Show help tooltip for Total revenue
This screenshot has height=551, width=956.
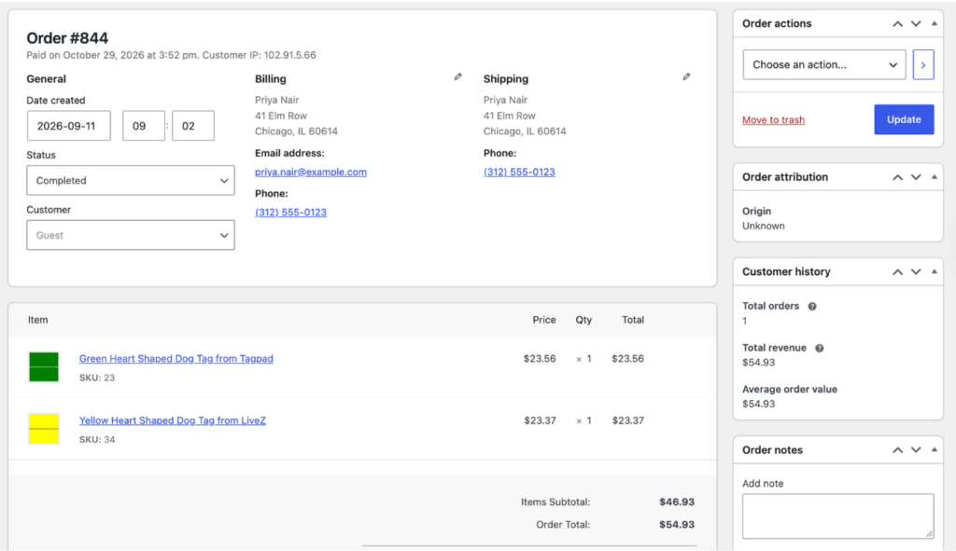click(x=820, y=349)
